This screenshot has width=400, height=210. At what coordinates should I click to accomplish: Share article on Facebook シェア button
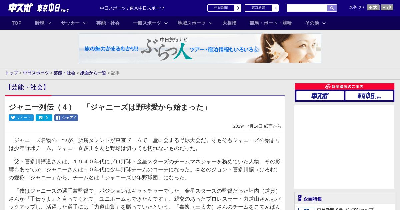click(66, 118)
